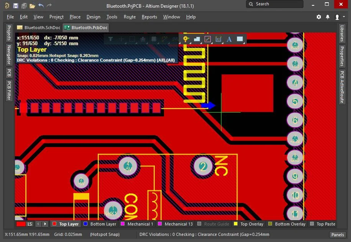Screen dimensions: 351x242
Task: Open the Edit menu
Action: click(23, 17)
